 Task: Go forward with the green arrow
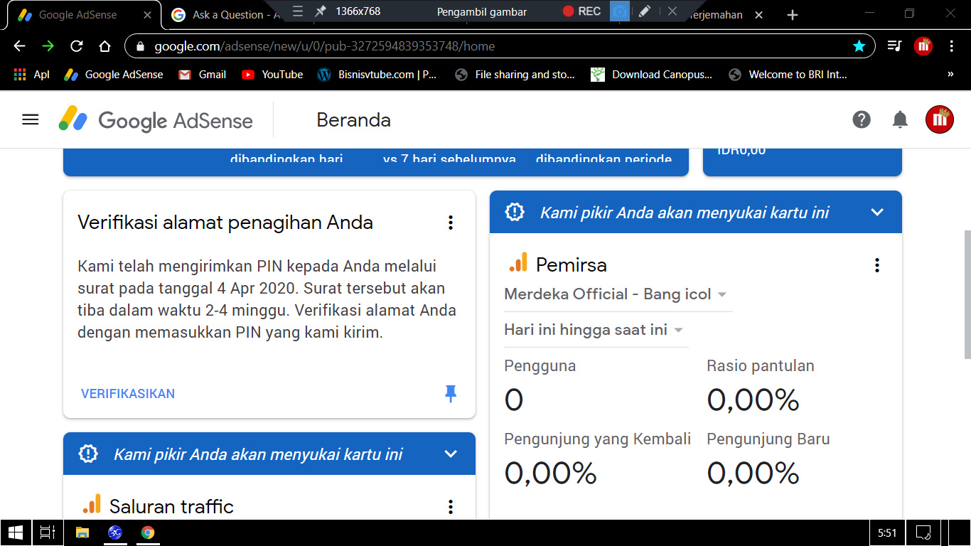point(48,46)
